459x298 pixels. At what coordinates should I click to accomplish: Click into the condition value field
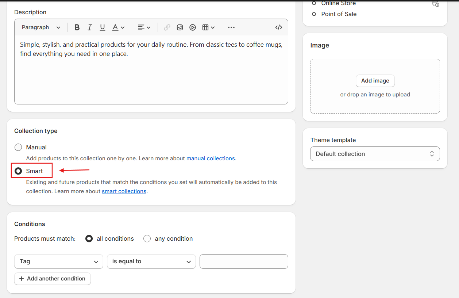tap(244, 261)
